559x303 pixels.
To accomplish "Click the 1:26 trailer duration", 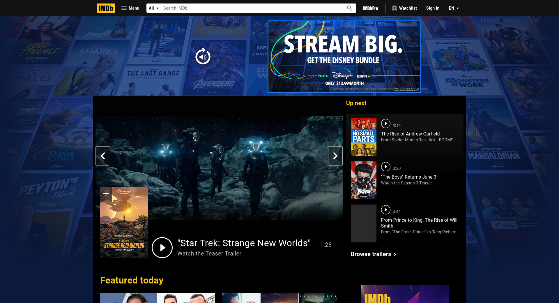I will pos(326,245).
